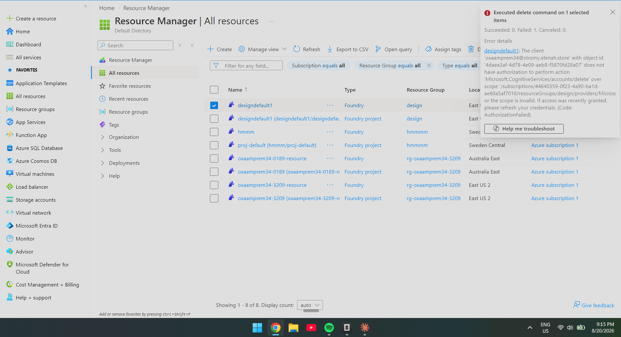Open designdefault1 link in error details
This screenshot has width=621, height=337.
point(501,51)
